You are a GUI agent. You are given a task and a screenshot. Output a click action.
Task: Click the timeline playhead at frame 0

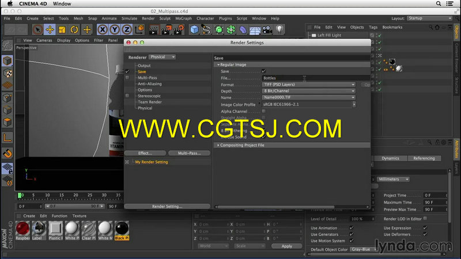(x=20, y=195)
